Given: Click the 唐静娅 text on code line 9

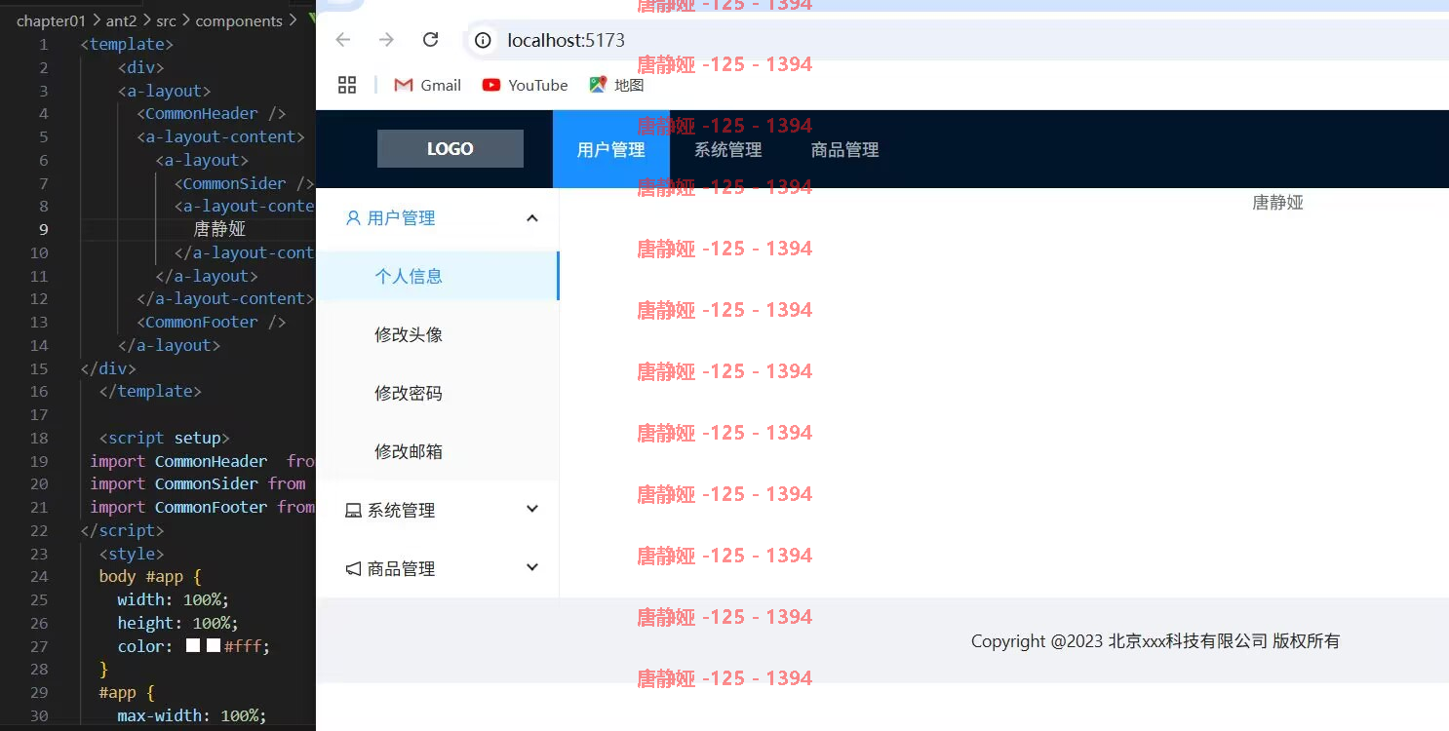Looking at the screenshot, I should pyautogui.click(x=219, y=229).
